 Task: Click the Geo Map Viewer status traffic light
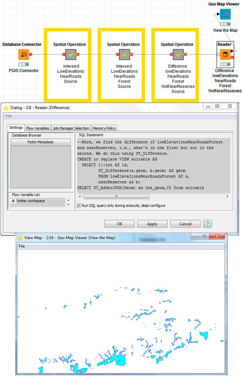pyautogui.click(x=225, y=24)
